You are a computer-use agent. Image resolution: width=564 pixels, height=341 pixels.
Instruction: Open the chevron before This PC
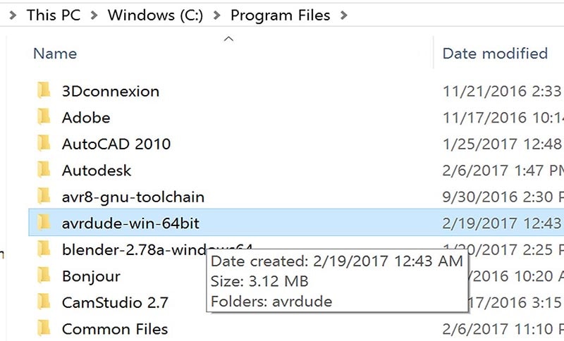(x=13, y=15)
